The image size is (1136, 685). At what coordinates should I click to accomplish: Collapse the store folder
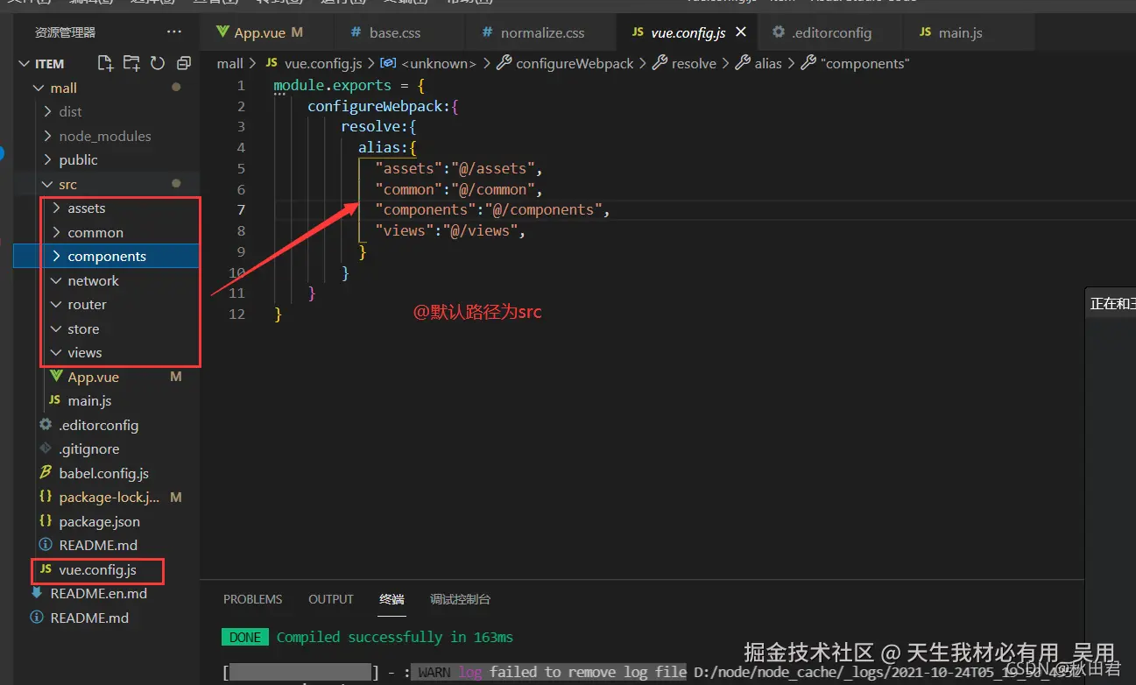point(83,328)
